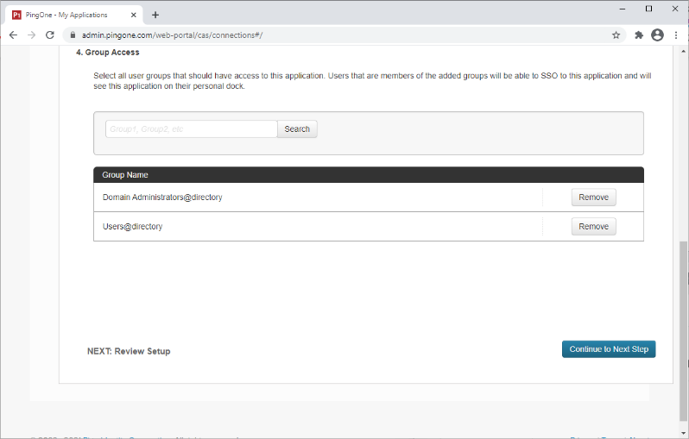Remove the Users@directory group
The image size is (689, 439).
[593, 227]
